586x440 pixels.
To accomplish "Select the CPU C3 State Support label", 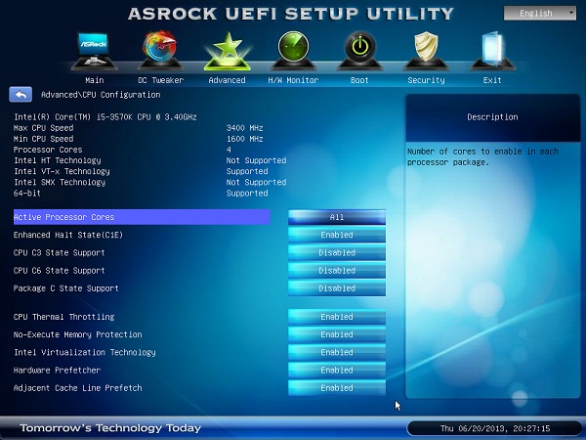I will 59,252.
